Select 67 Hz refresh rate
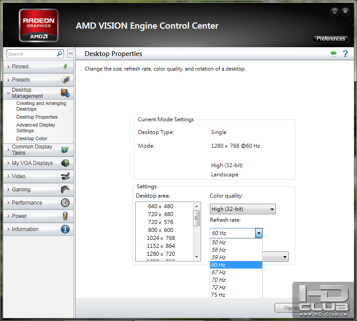The width and height of the screenshot is (357, 321). [x=236, y=272]
